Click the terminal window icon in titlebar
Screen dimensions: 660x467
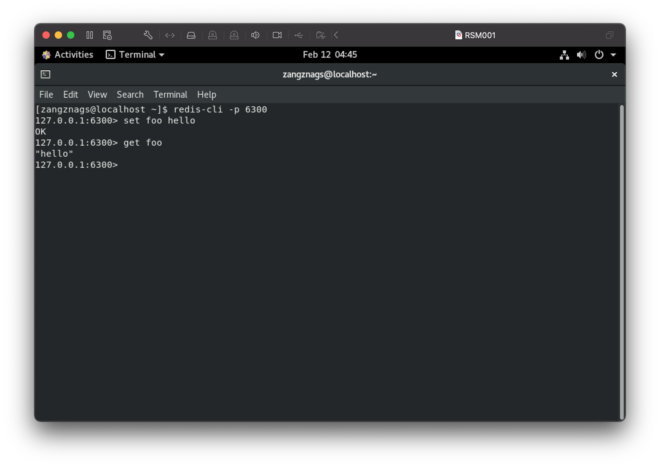coord(45,74)
